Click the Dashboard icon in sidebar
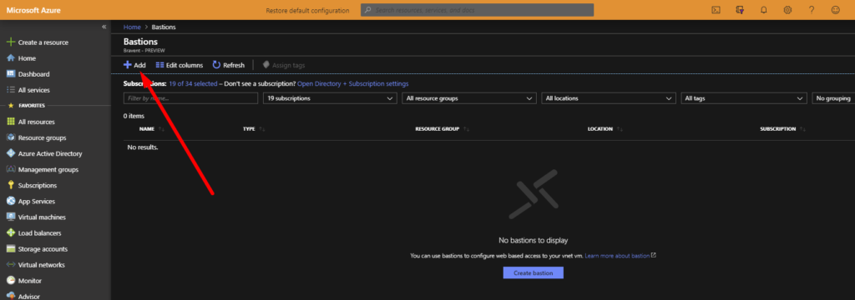Screen dimensions: 855x300 click(x=10, y=74)
